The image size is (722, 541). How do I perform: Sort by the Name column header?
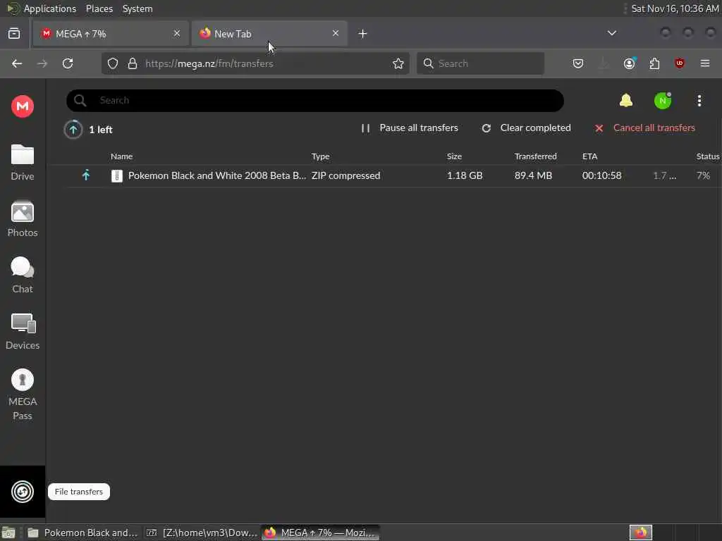(x=121, y=156)
